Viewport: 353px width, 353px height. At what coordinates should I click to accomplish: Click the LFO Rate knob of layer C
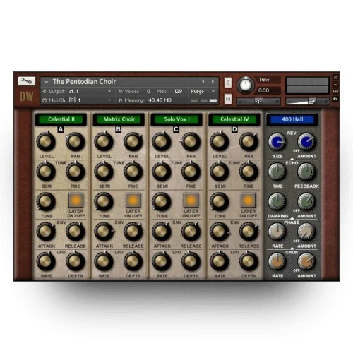pyautogui.click(x=162, y=261)
